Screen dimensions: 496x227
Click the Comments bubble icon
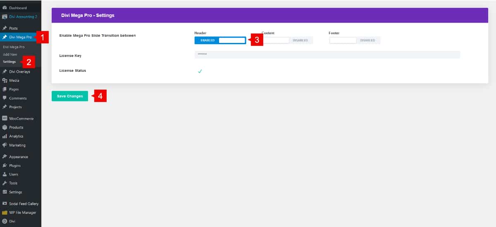pos(5,98)
